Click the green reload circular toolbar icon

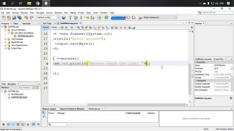106,17
